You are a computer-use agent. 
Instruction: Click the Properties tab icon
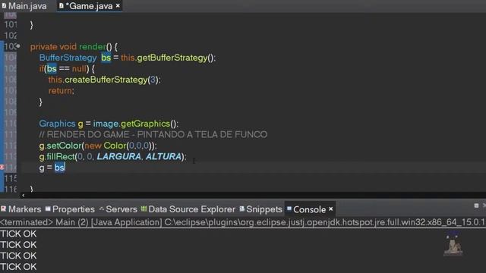(x=48, y=209)
